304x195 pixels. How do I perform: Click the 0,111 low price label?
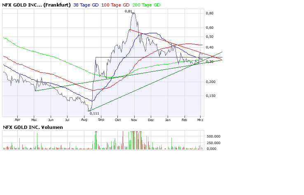(95, 113)
